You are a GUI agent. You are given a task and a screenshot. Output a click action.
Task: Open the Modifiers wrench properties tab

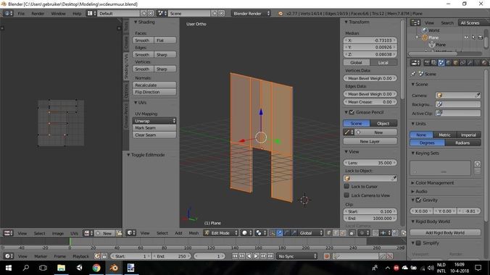(470, 63)
